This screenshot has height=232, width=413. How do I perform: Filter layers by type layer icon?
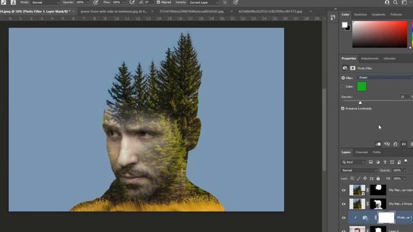pos(385,162)
